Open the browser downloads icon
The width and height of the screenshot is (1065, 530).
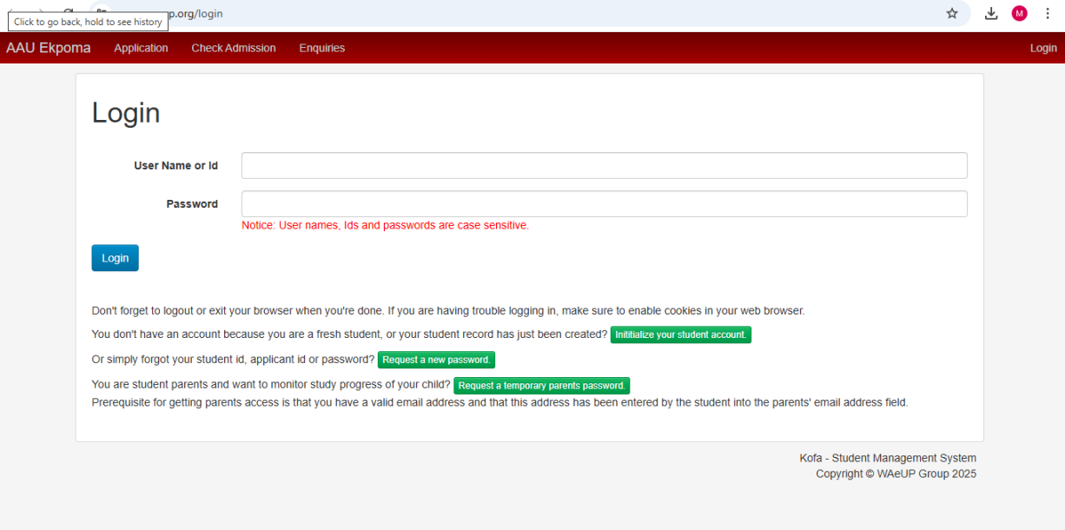(991, 13)
